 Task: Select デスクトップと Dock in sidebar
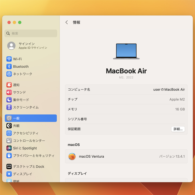tap(29, 166)
